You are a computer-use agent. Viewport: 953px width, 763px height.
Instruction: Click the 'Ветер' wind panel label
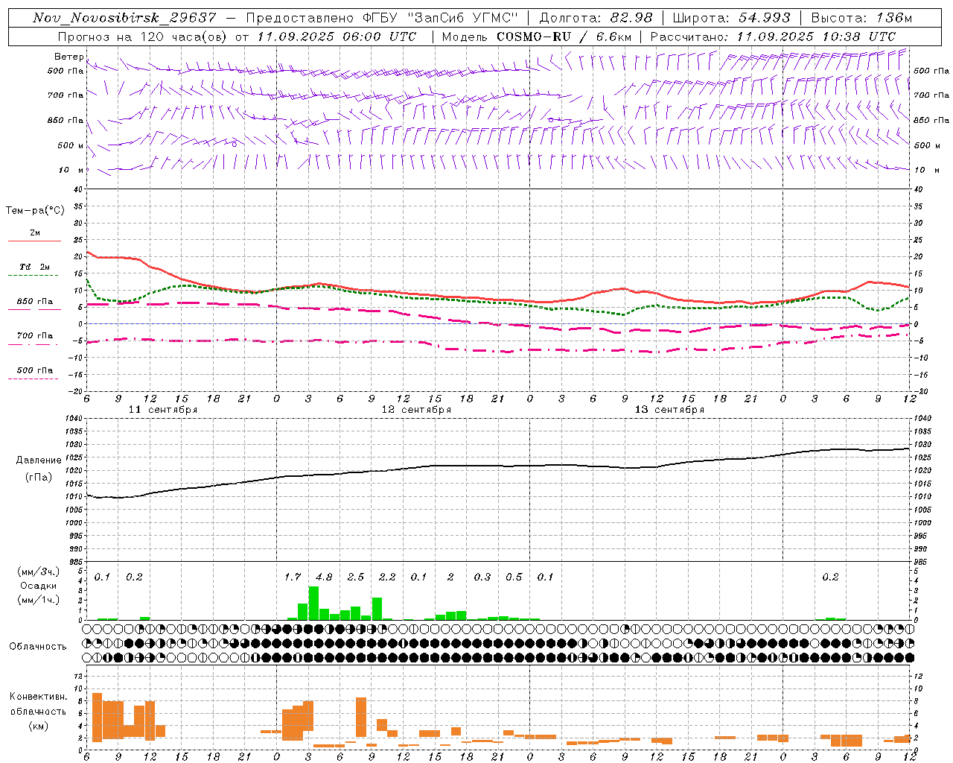point(69,57)
